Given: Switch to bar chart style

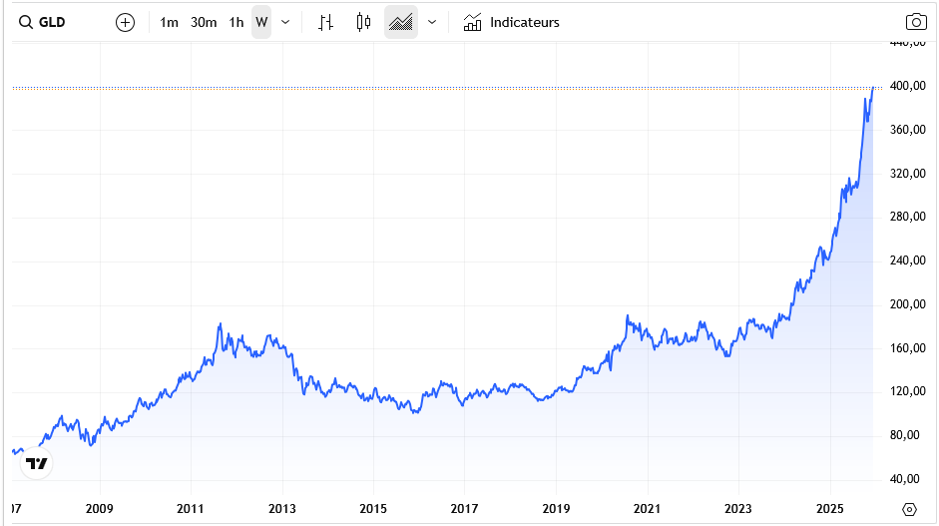Looking at the screenshot, I should 325,22.
